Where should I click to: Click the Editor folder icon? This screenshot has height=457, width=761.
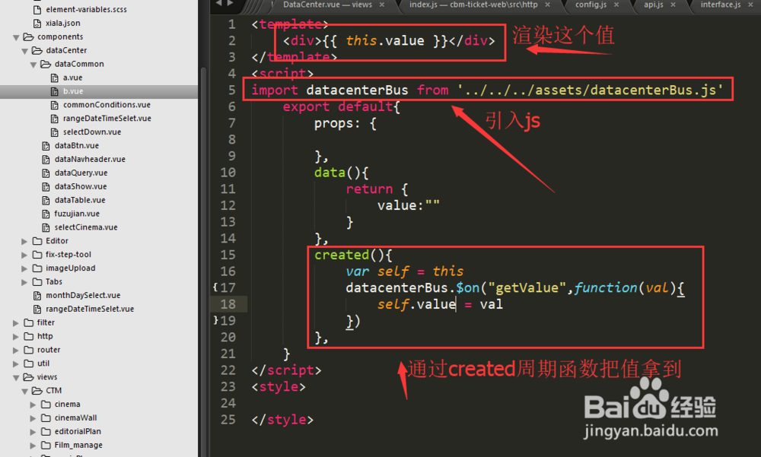point(37,241)
